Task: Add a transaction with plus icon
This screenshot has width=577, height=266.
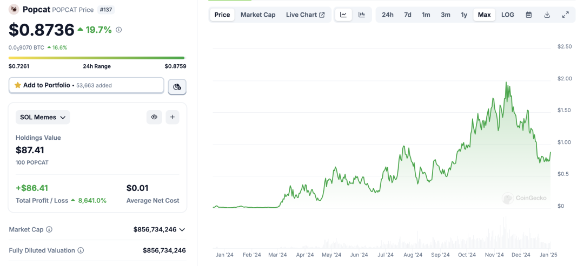Action: click(172, 117)
